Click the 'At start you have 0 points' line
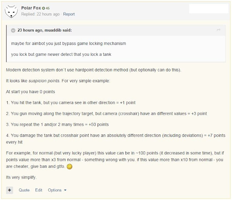 pyautogui.click(x=30, y=92)
